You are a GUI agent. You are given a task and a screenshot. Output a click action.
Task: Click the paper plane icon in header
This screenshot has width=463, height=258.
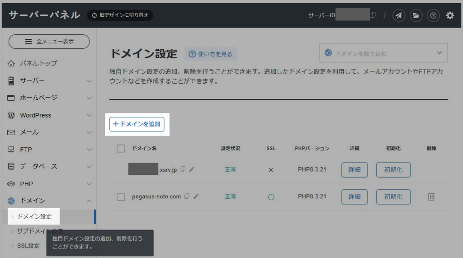pyautogui.click(x=398, y=15)
